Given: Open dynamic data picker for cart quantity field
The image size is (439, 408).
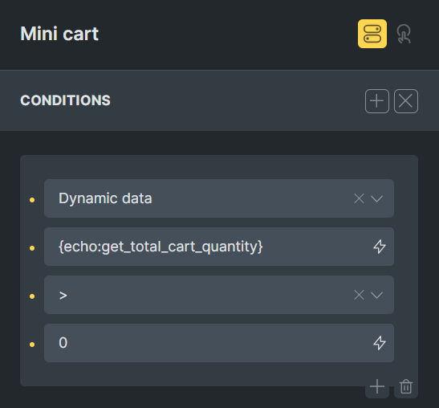Looking at the screenshot, I should coord(380,247).
